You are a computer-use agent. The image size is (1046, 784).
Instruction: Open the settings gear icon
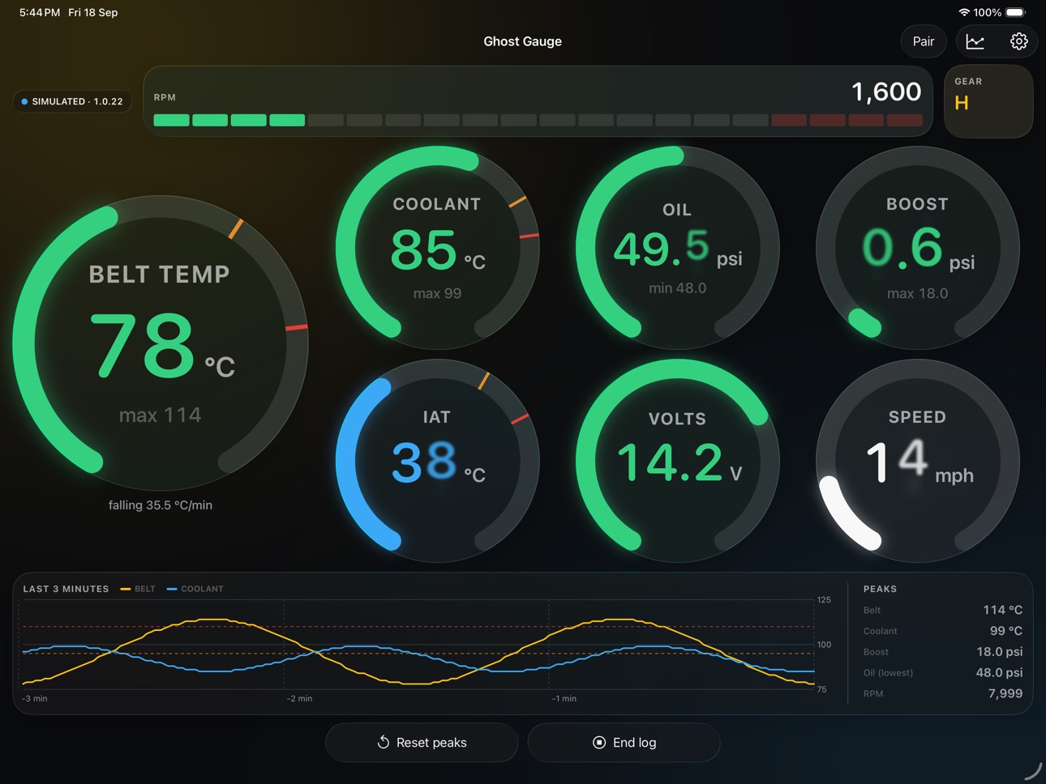click(1018, 41)
